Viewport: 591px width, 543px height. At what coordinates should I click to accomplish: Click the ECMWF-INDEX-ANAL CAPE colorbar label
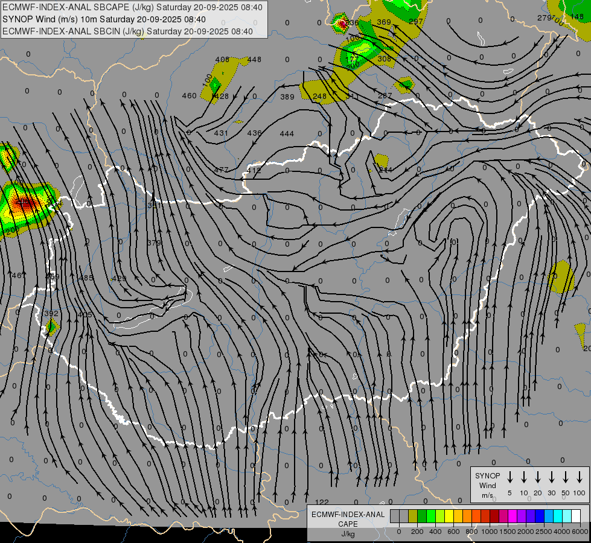coord(348,524)
